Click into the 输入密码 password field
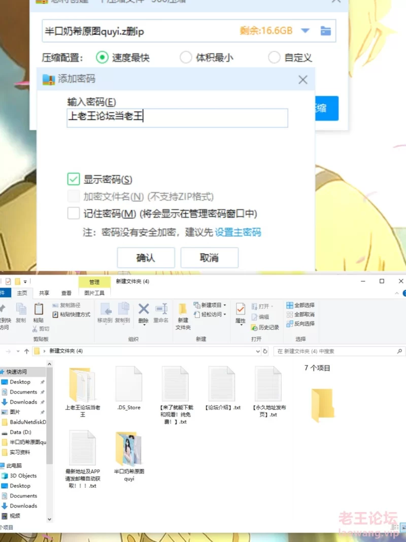 (x=177, y=117)
